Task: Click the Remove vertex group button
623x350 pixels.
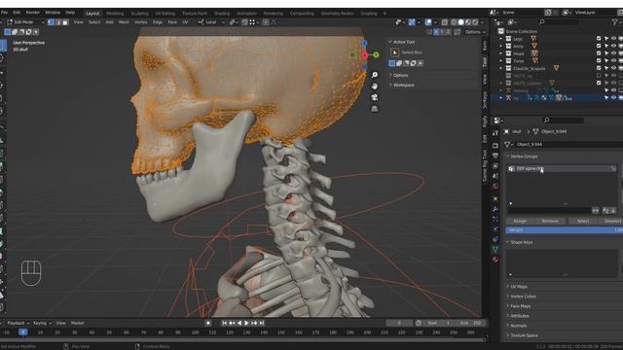Action: (550, 221)
